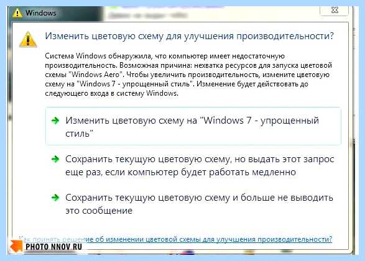This screenshot has height=261, width=365.
Task: Click the large warning icon beside heading
Action: point(28,39)
